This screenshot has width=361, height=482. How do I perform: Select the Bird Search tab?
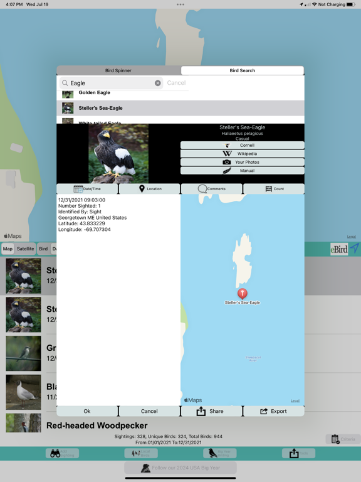pyautogui.click(x=242, y=70)
